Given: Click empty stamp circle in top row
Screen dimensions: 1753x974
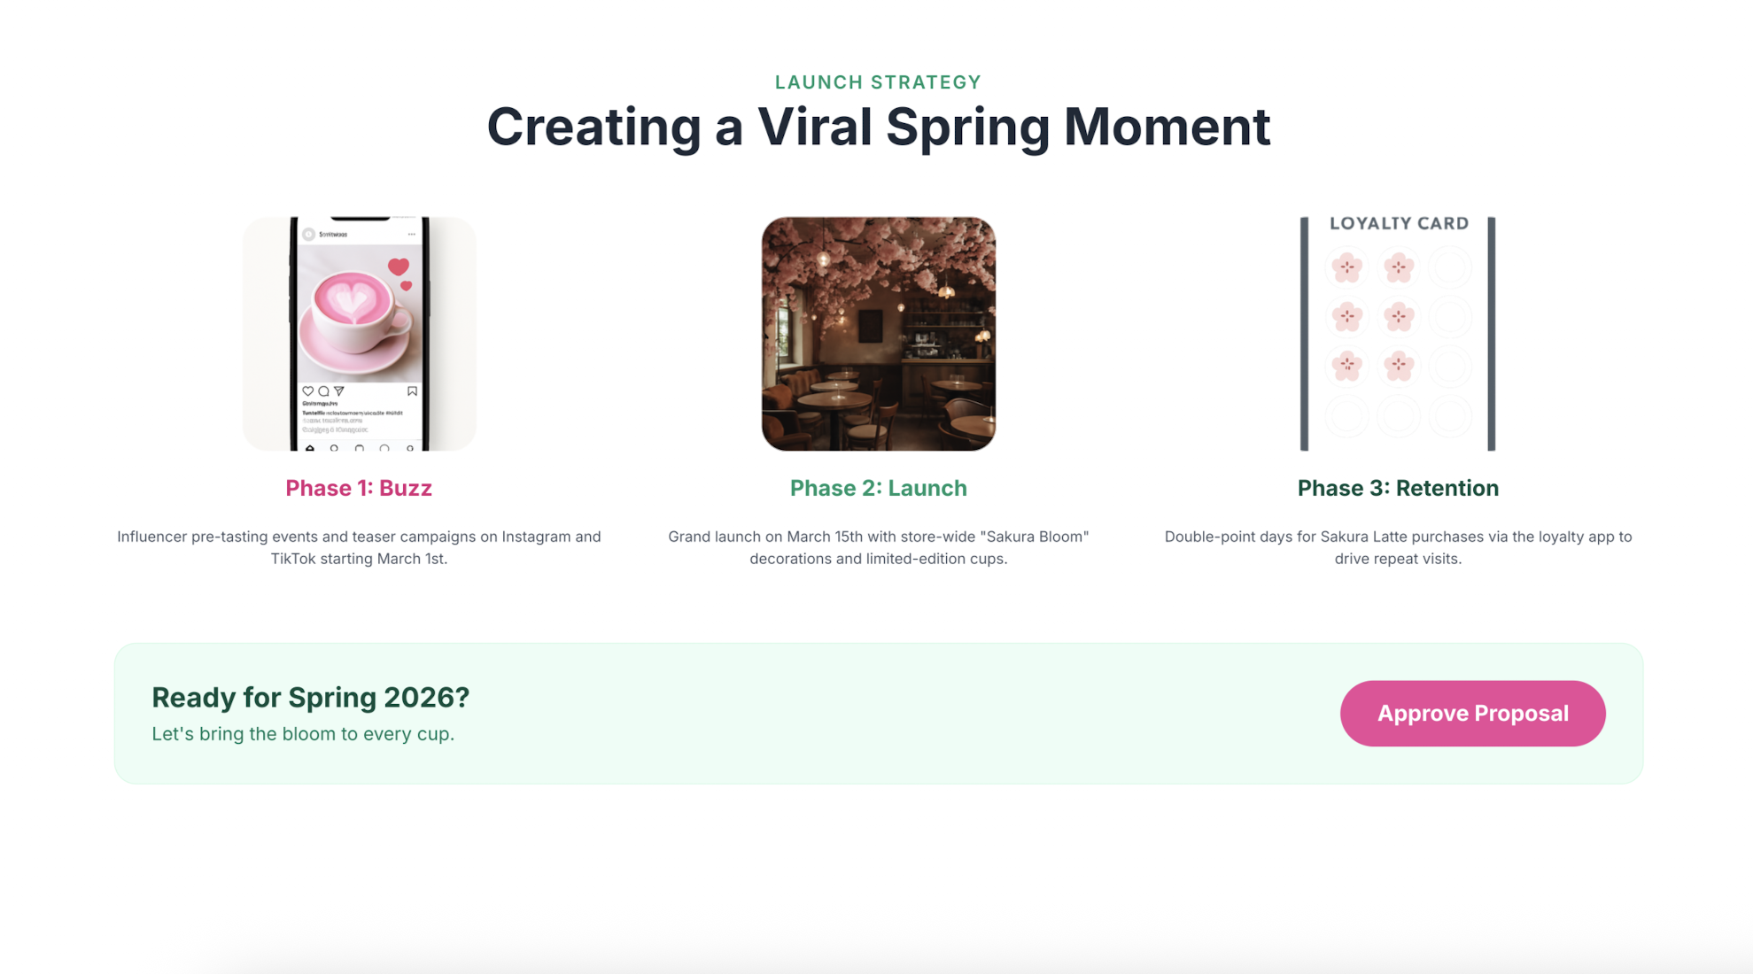Looking at the screenshot, I should click(1450, 267).
